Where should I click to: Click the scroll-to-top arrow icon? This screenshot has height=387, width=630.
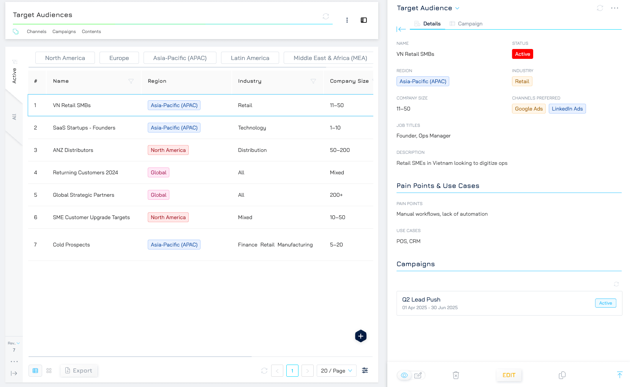(x=619, y=375)
